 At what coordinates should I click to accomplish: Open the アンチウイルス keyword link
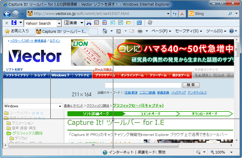197,93
